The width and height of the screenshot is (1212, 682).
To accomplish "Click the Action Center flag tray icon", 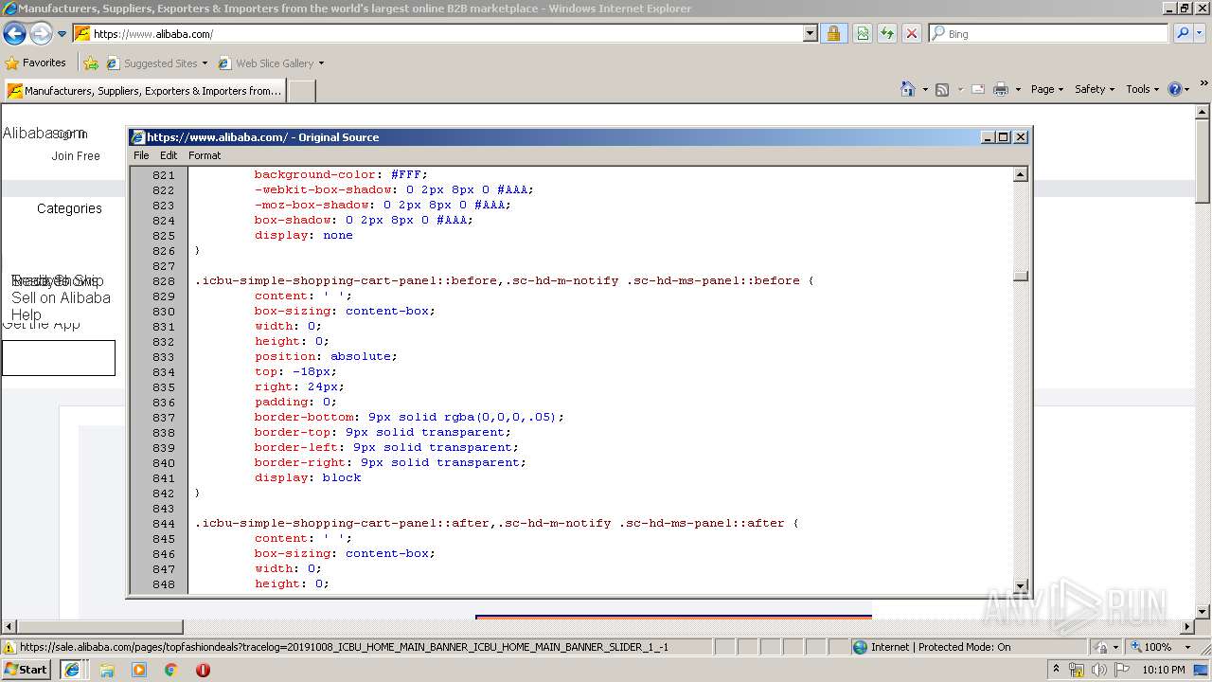I will (x=1121, y=670).
